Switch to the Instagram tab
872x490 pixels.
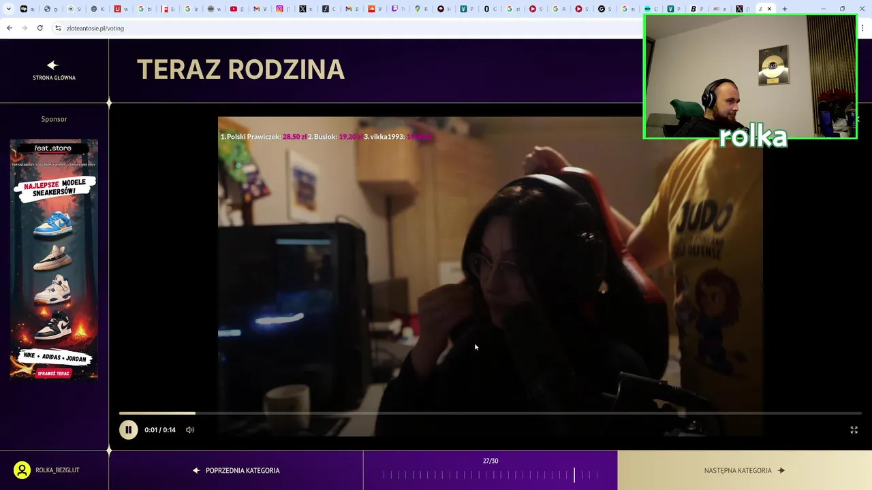283,9
